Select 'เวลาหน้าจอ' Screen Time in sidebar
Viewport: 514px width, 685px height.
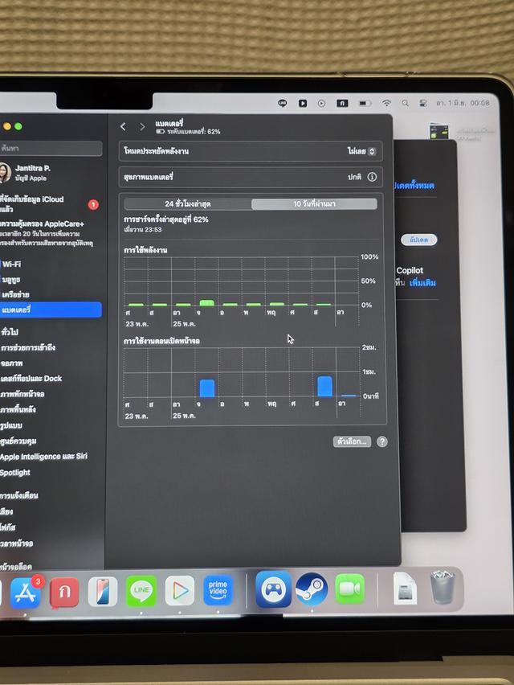point(51,543)
